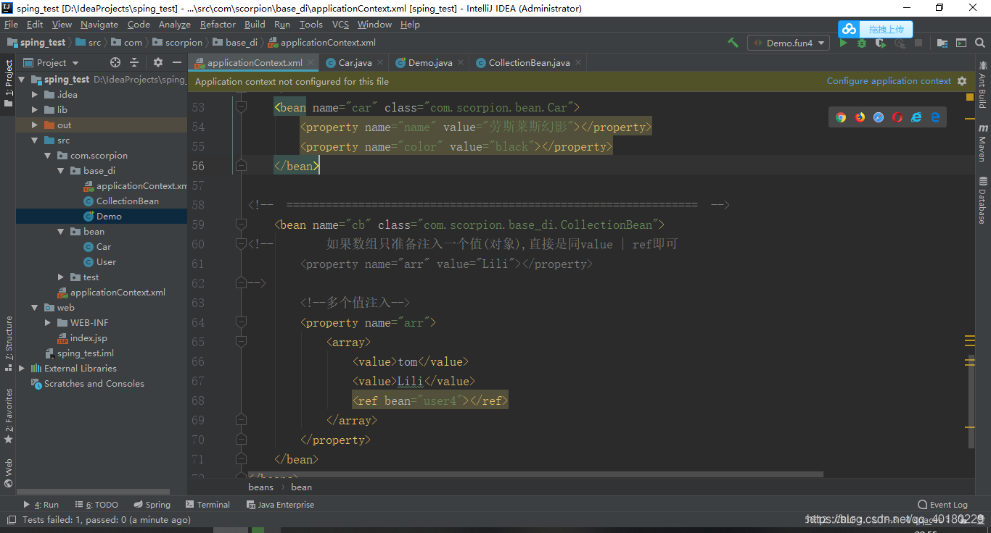Expand the .idea folder arrow

click(35, 94)
